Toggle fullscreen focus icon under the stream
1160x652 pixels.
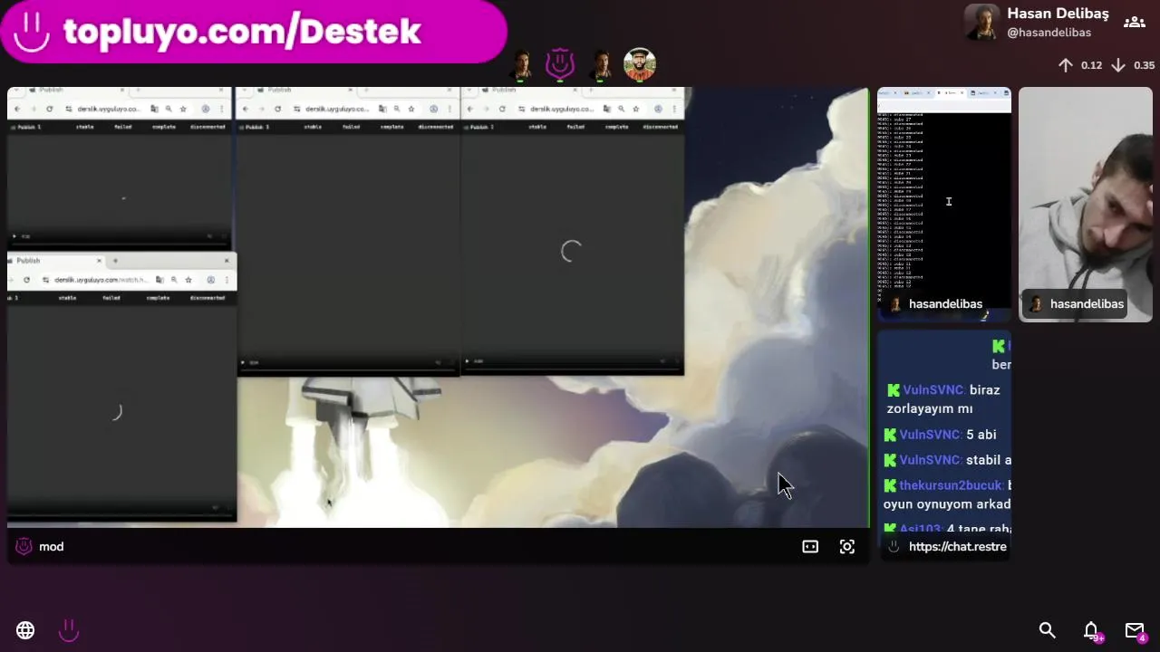tap(847, 547)
